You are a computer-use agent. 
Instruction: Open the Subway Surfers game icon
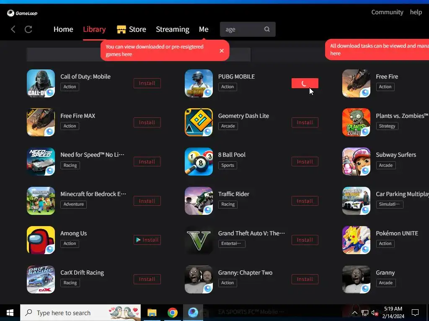[356, 162]
